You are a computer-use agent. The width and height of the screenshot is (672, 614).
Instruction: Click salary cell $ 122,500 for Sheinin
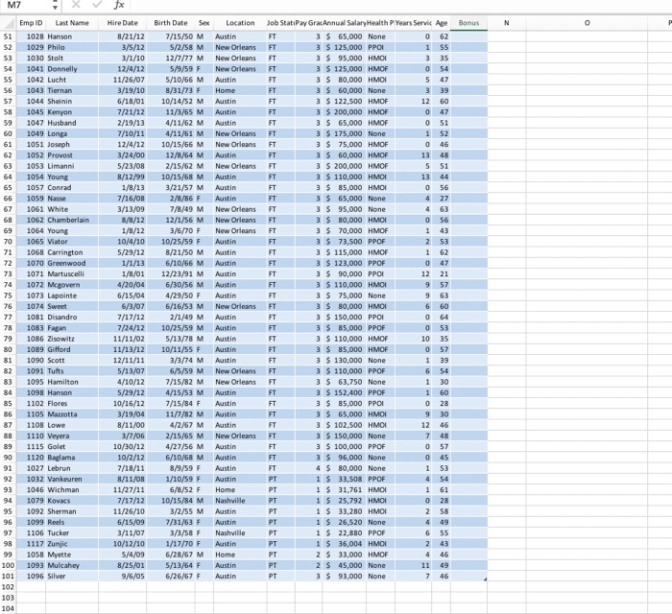344,102
